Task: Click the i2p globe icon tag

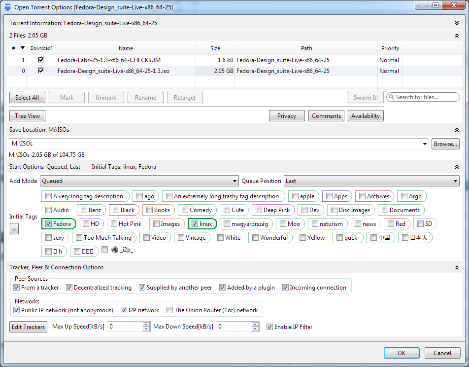Action: click(115, 250)
